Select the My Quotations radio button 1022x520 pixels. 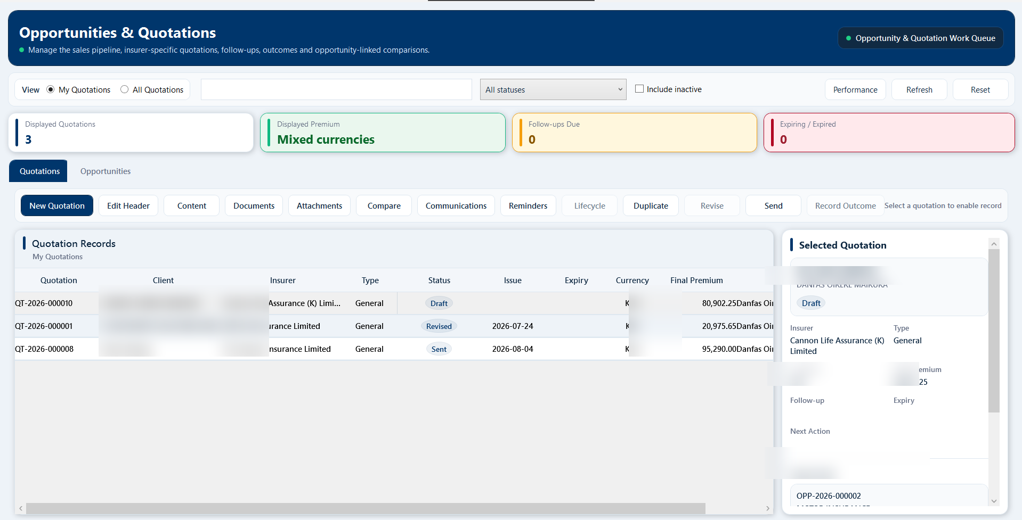tap(51, 89)
